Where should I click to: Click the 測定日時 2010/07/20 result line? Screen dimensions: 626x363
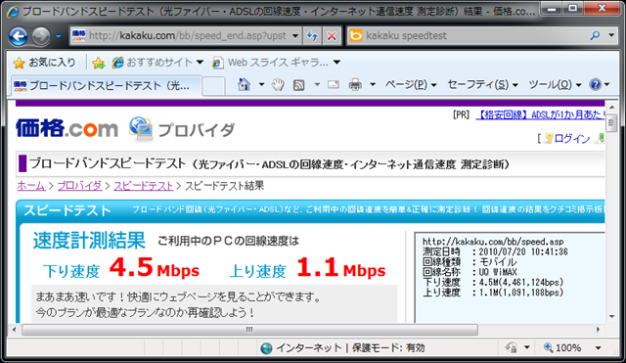pos(495,251)
